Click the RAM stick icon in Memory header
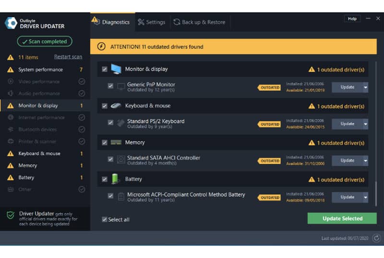This screenshot has width=384, height=258. (x=116, y=142)
